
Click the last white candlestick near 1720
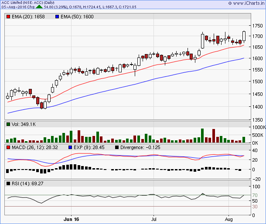click(244, 36)
